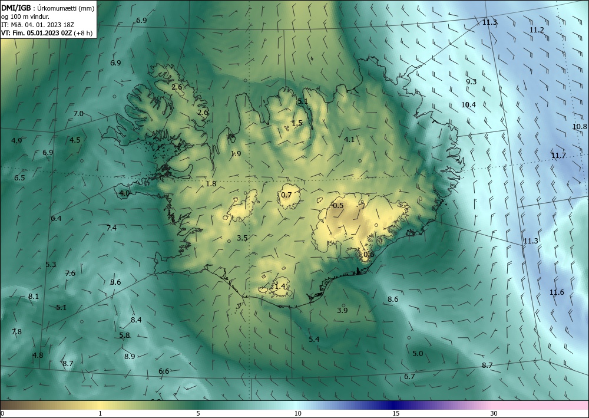Click the 11.6 map value
Viewport: 589px width, 418px height.
point(557,292)
